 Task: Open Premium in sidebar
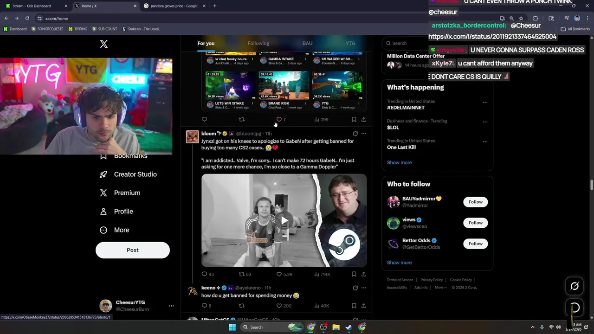(x=120, y=193)
